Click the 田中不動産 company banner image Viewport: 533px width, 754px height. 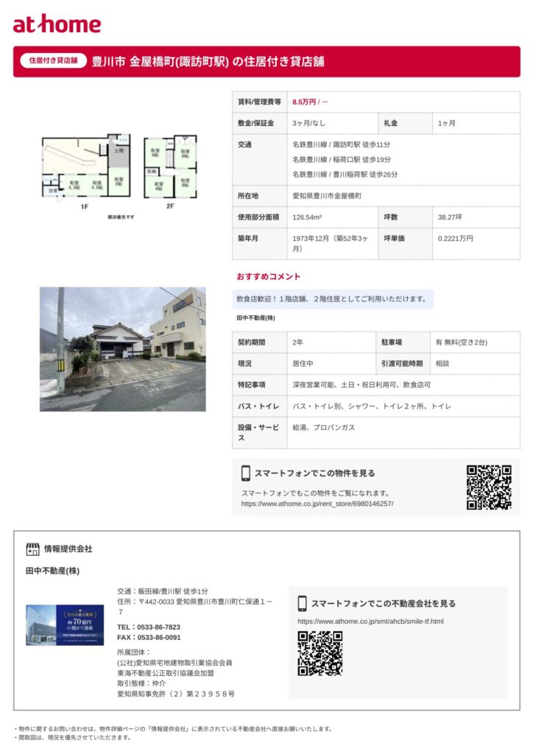[65, 624]
